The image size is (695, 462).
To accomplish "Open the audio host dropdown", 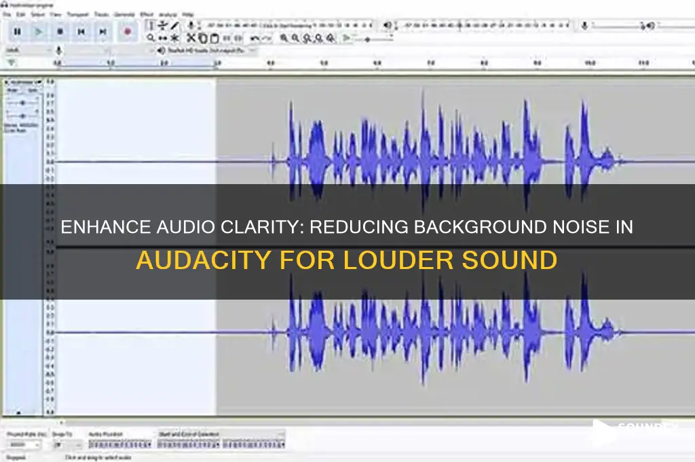I will coord(29,50).
